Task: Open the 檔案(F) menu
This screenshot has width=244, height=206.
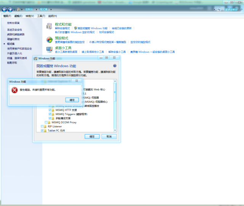Action: (7, 16)
